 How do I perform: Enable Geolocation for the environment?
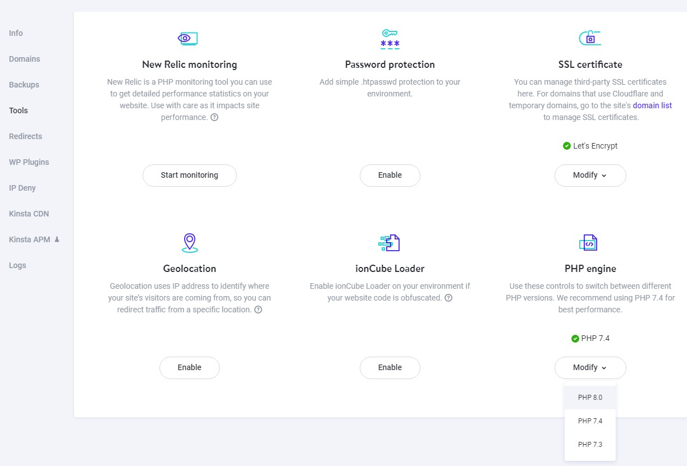coord(189,367)
